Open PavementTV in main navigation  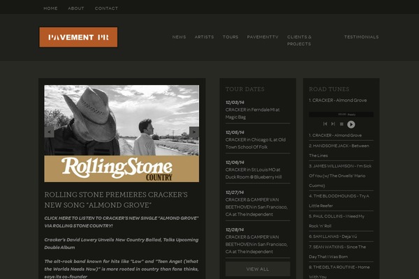tap(263, 37)
